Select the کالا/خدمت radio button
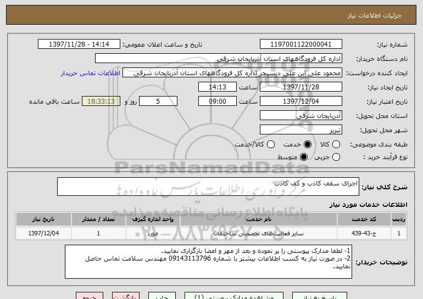The width and height of the screenshot is (423, 299). 271,144
